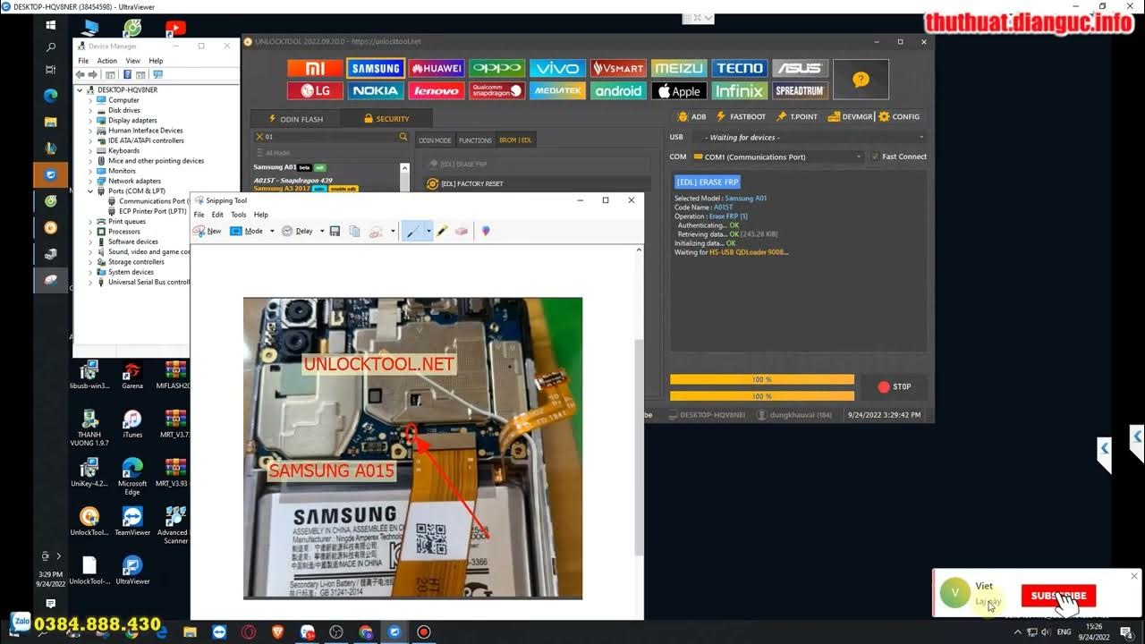This screenshot has height=644, width=1145.
Task: Select the Meizu brand tile
Action: [x=679, y=68]
